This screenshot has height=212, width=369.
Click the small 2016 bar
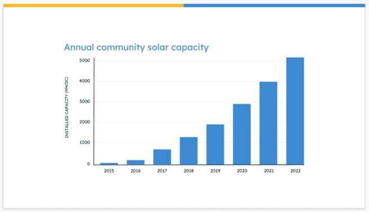[136, 162]
